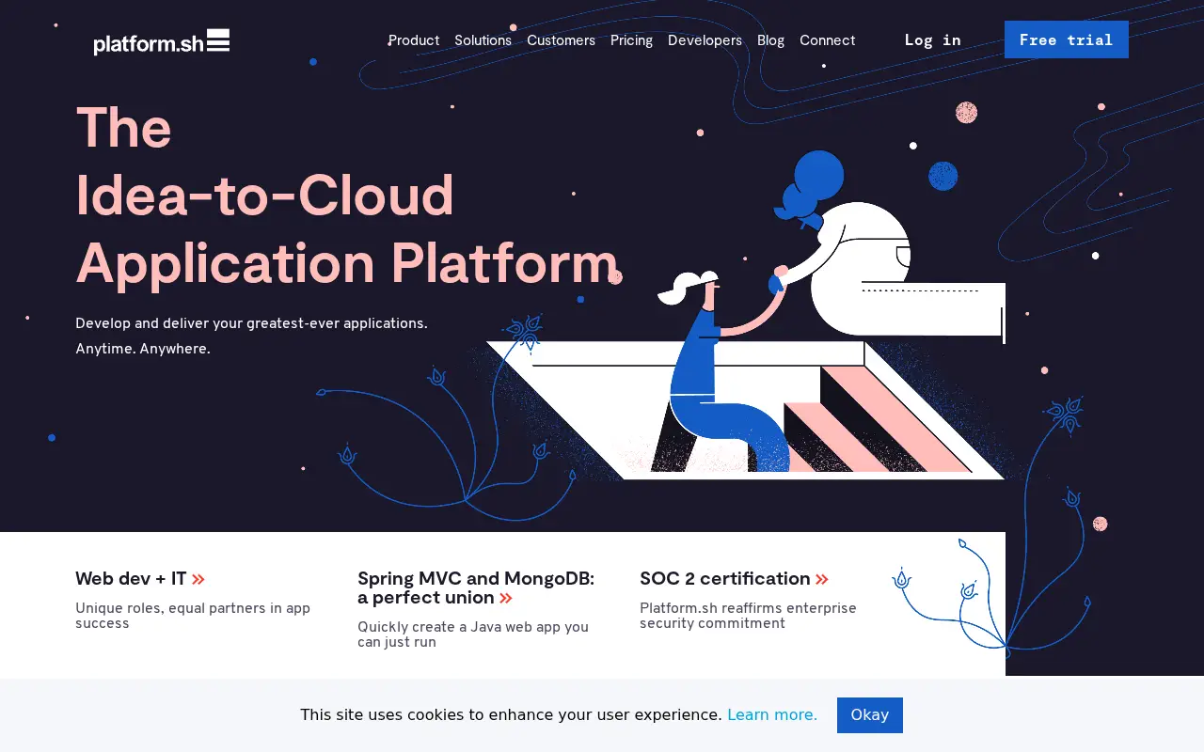The height and width of the screenshot is (752, 1204).
Task: Open the Connect menu
Action: [827, 40]
